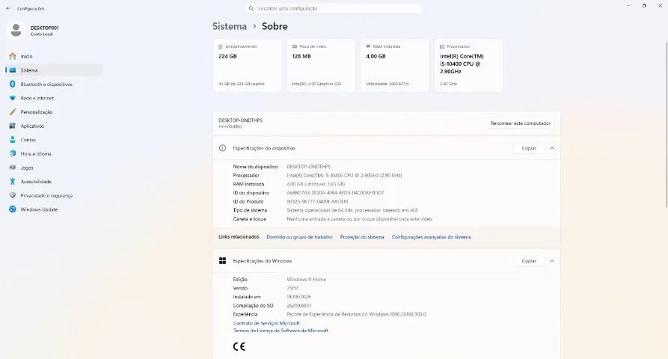This screenshot has width=668, height=359.
Task: Click the Processador card icon
Action: click(x=442, y=46)
